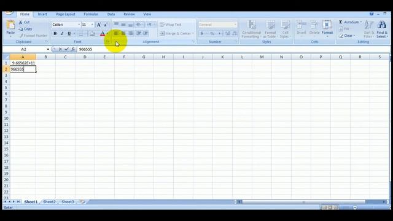This screenshot has height=221, width=393.
Task: Activate the Format Painter brush
Action: tap(33, 36)
